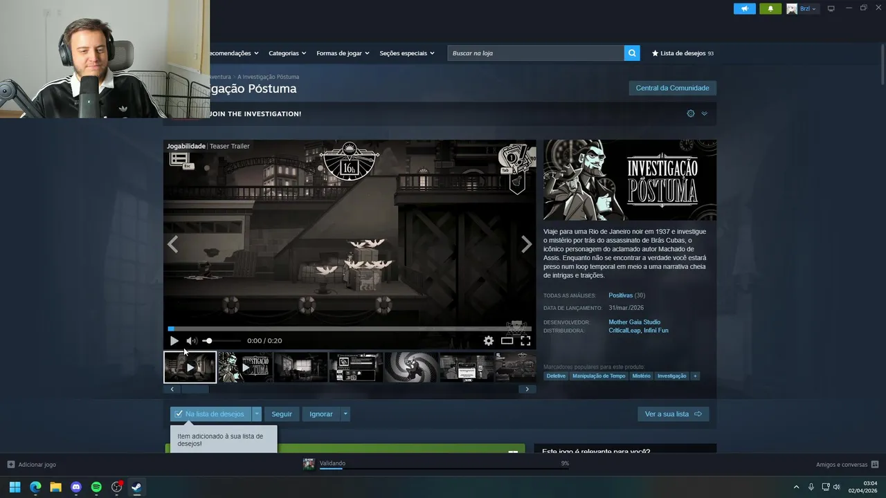Click the gear icon in the announcement banner

pyautogui.click(x=691, y=113)
